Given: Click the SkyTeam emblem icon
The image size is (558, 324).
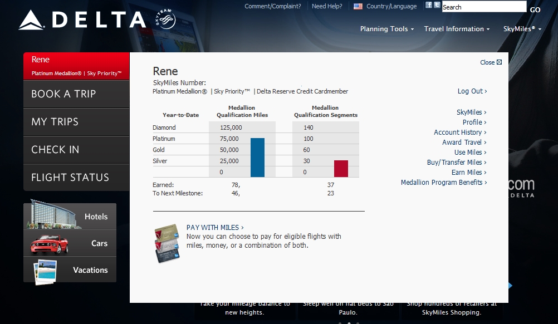Looking at the screenshot, I should [165, 20].
